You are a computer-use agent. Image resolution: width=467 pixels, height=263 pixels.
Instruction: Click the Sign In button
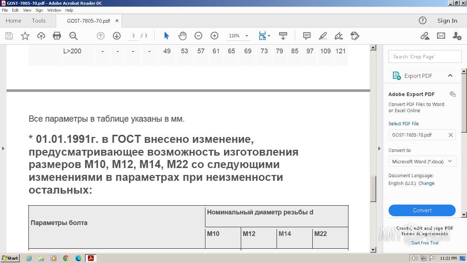point(447,21)
